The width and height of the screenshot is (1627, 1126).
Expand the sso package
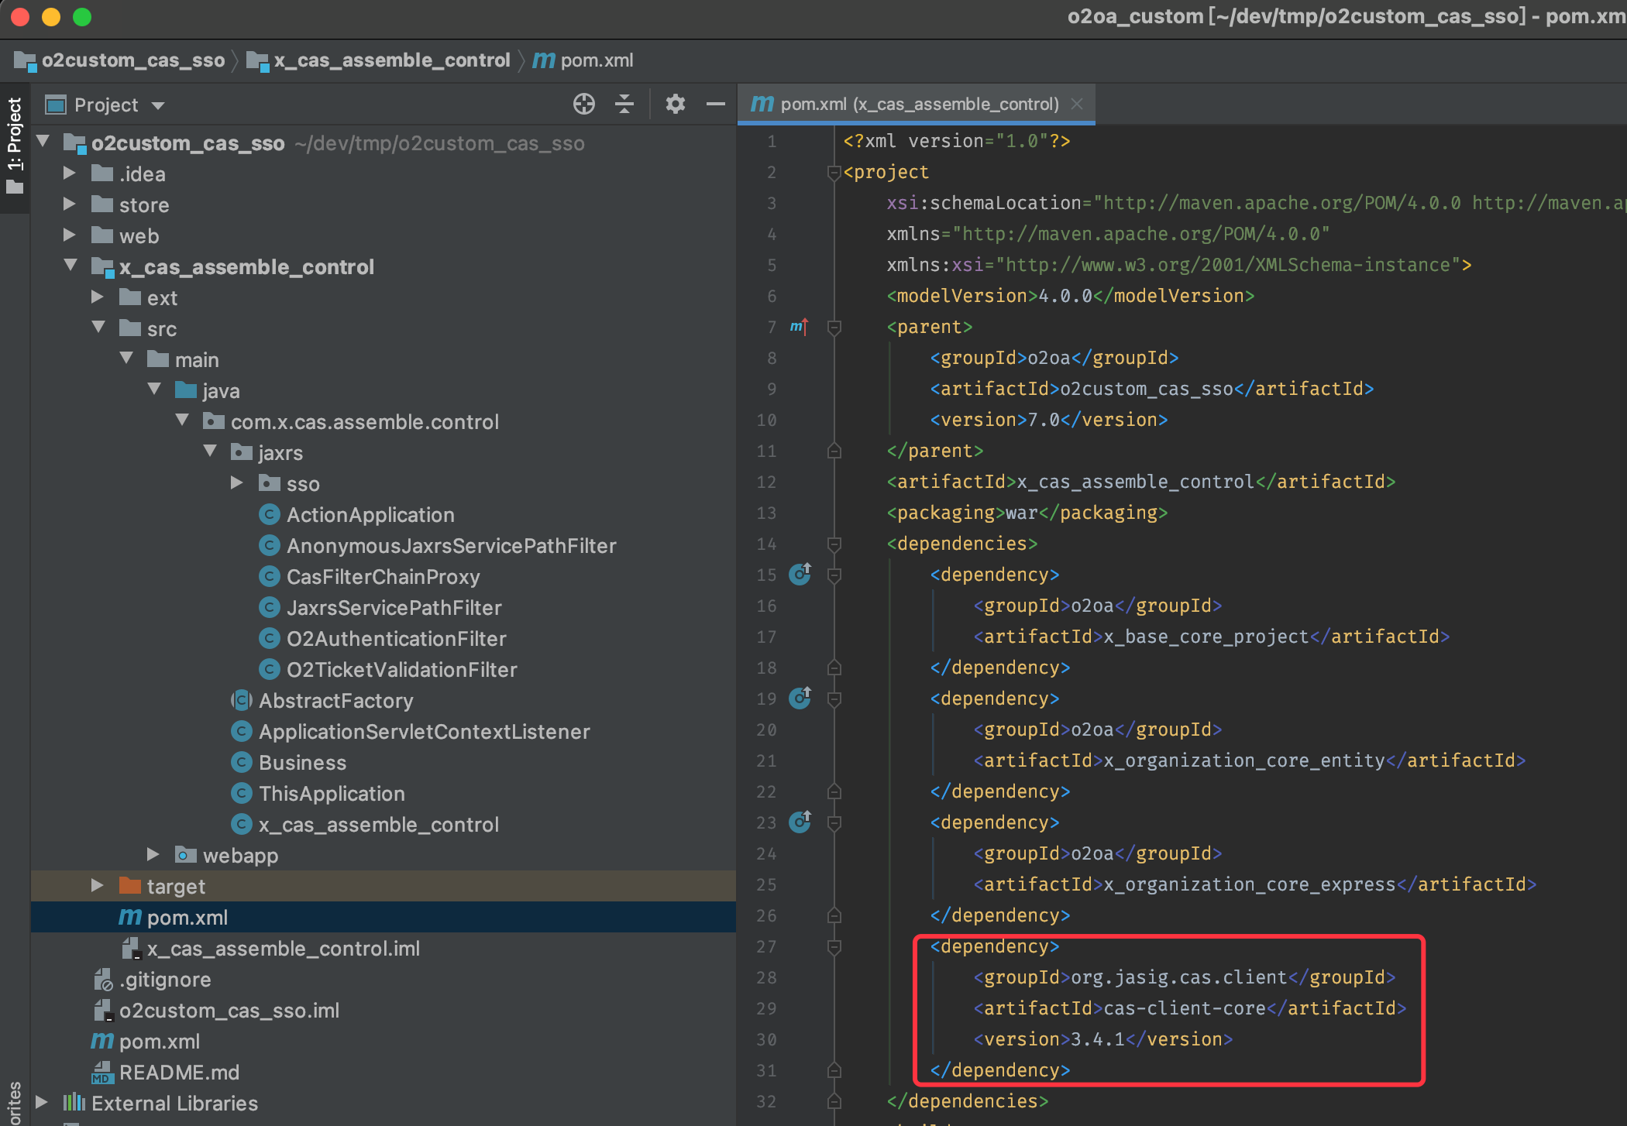pyautogui.click(x=238, y=483)
